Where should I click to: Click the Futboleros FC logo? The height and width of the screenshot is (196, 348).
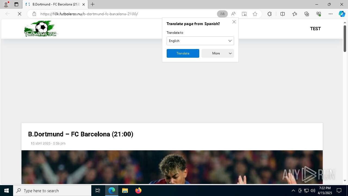[41, 29]
